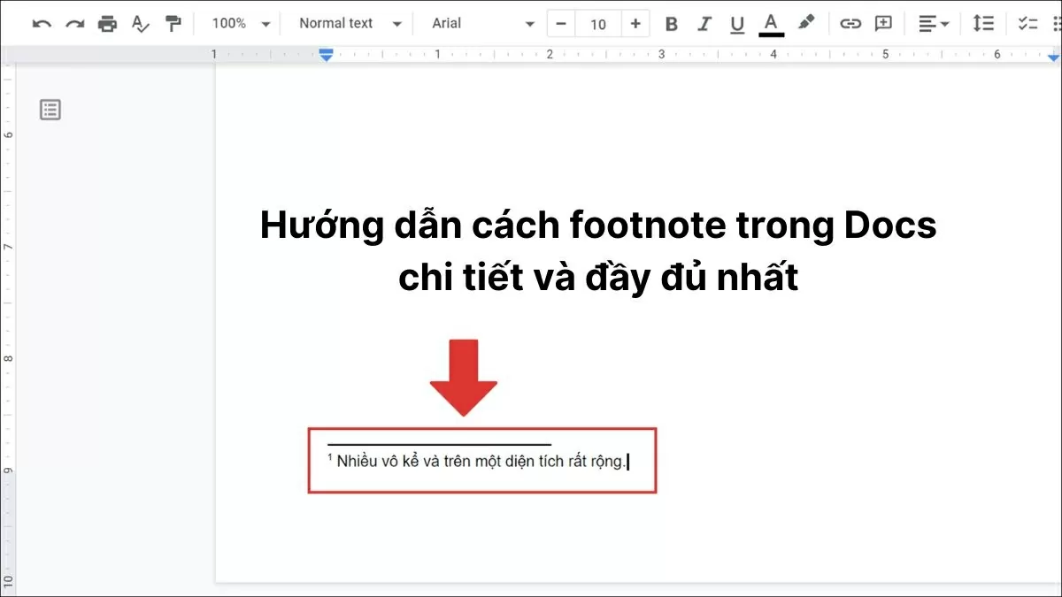Open the document outline icon
This screenshot has height=597, width=1062.
point(50,109)
